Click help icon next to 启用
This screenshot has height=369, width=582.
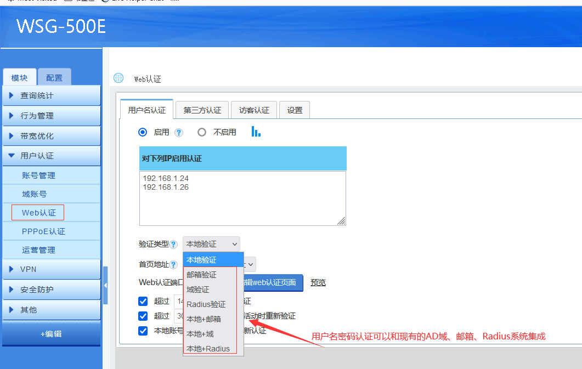(178, 133)
